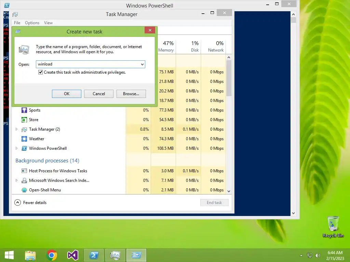Click the Windows PowerShell process icon

point(24,148)
